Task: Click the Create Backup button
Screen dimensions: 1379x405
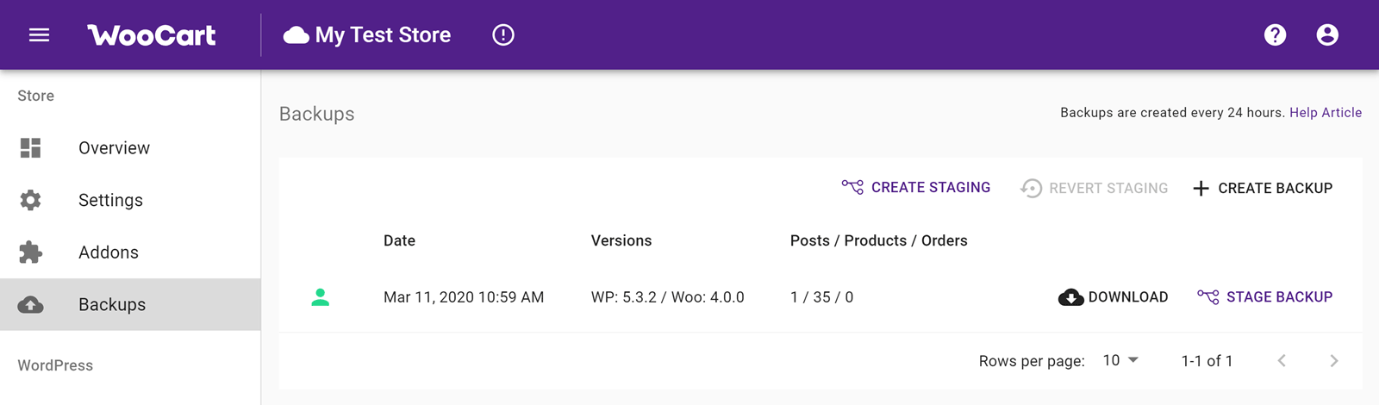Action: pos(1263,188)
